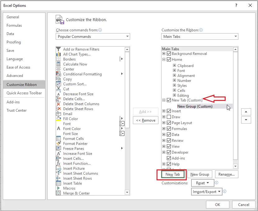Screen dimensions: 258x211
Task: Collapse the Home tab tree node
Action: tap(164, 59)
